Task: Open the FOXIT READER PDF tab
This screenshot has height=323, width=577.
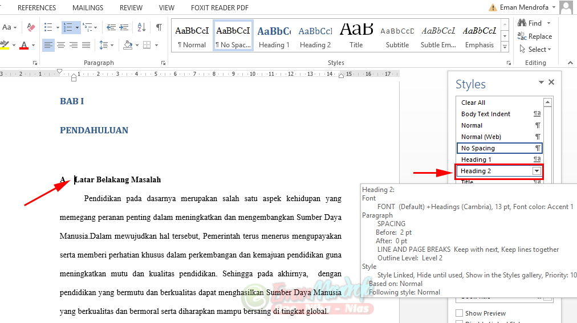Action: [x=220, y=8]
